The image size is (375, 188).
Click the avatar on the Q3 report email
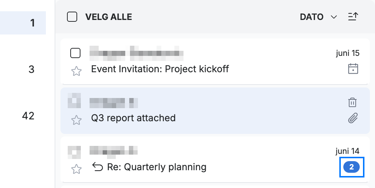pos(74,101)
